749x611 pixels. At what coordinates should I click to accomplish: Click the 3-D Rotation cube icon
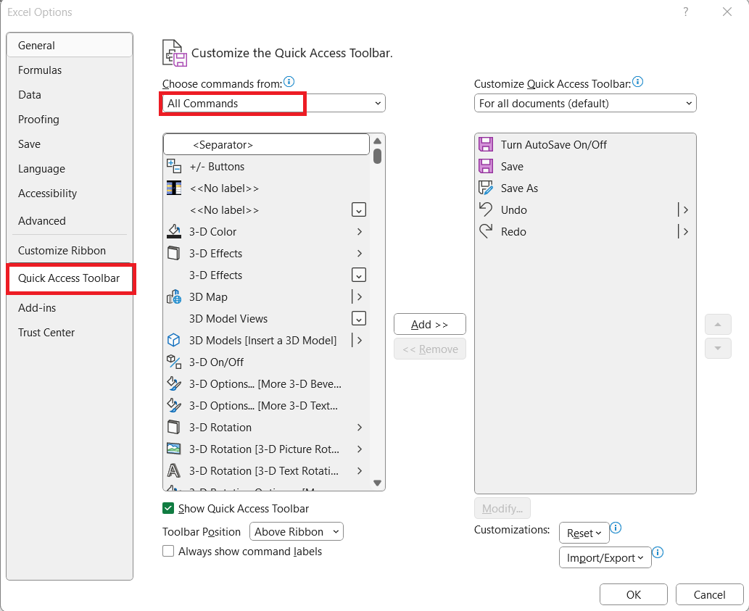(174, 427)
